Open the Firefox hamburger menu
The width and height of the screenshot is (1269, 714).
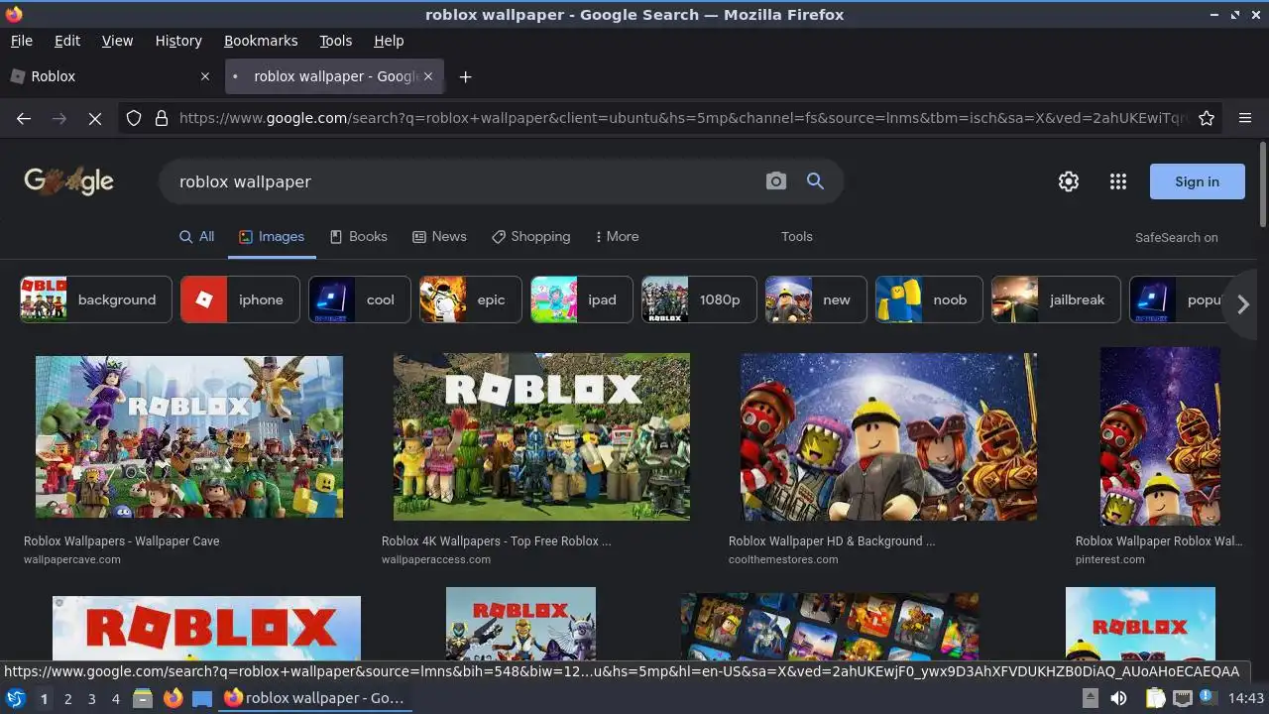[1245, 118]
